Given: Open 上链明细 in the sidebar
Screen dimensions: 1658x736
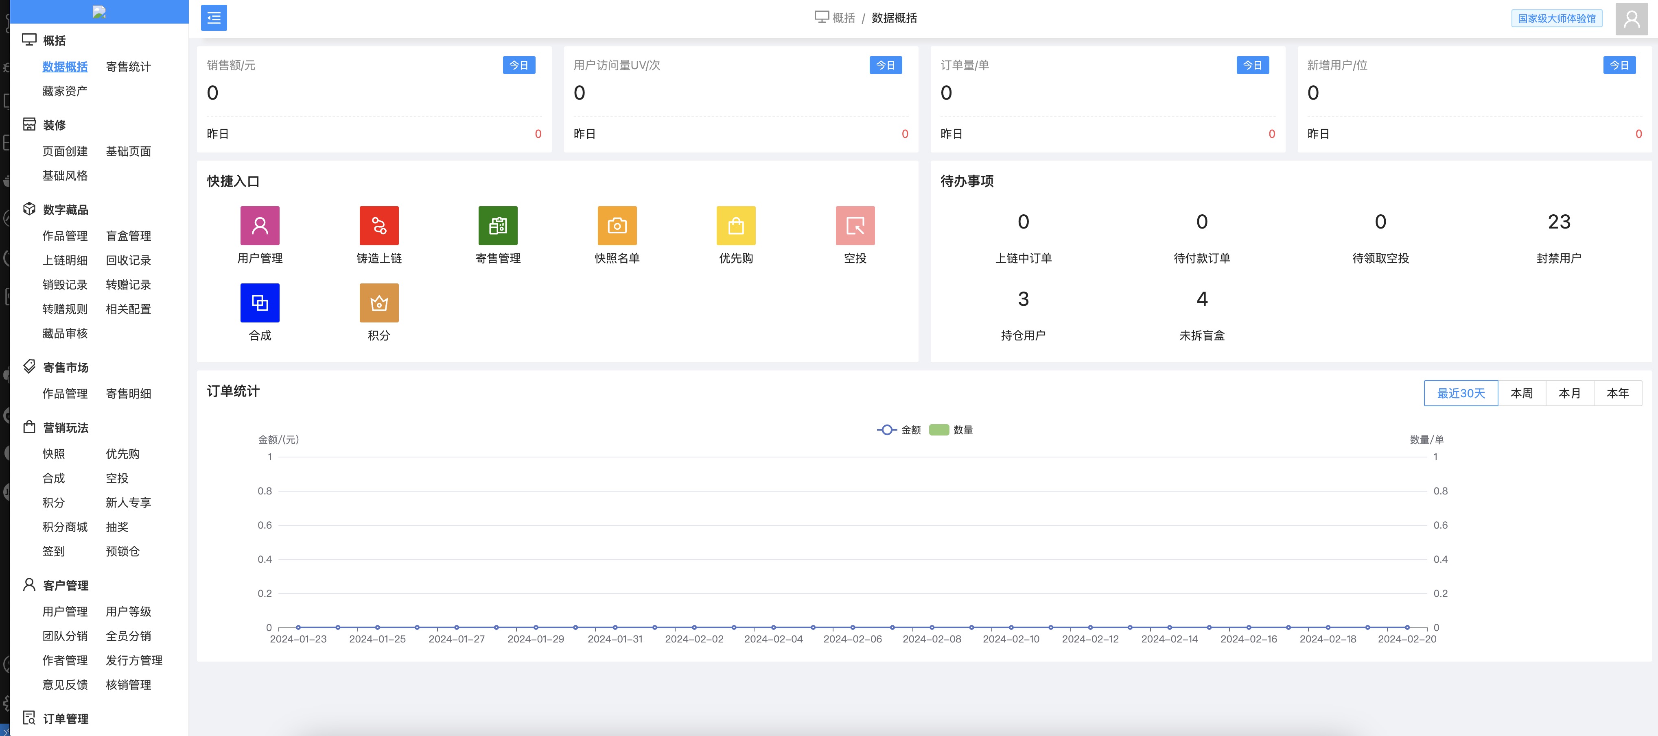Looking at the screenshot, I should pyautogui.click(x=65, y=261).
